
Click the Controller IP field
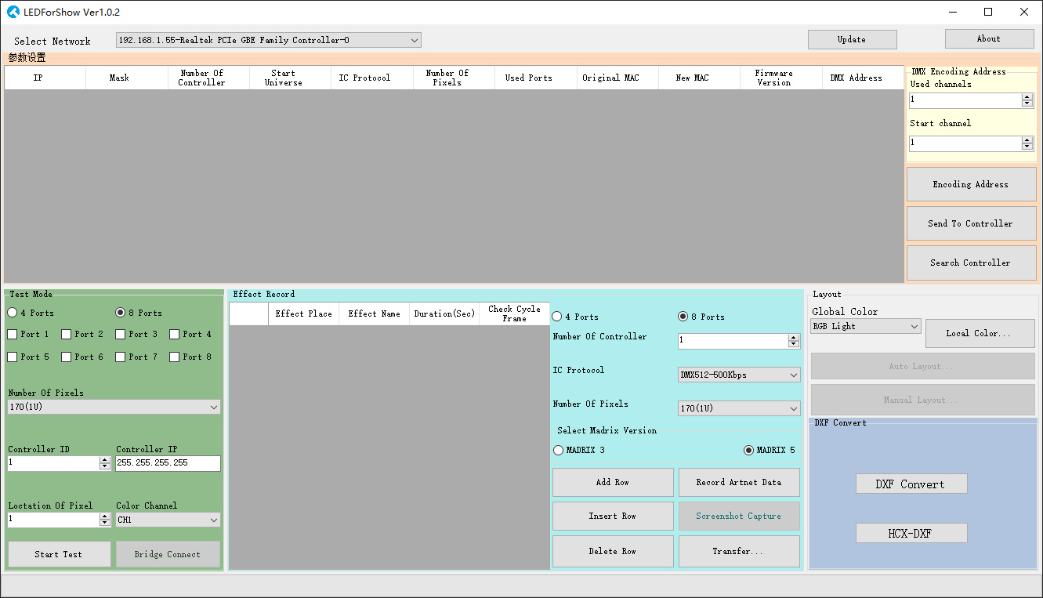(x=168, y=463)
